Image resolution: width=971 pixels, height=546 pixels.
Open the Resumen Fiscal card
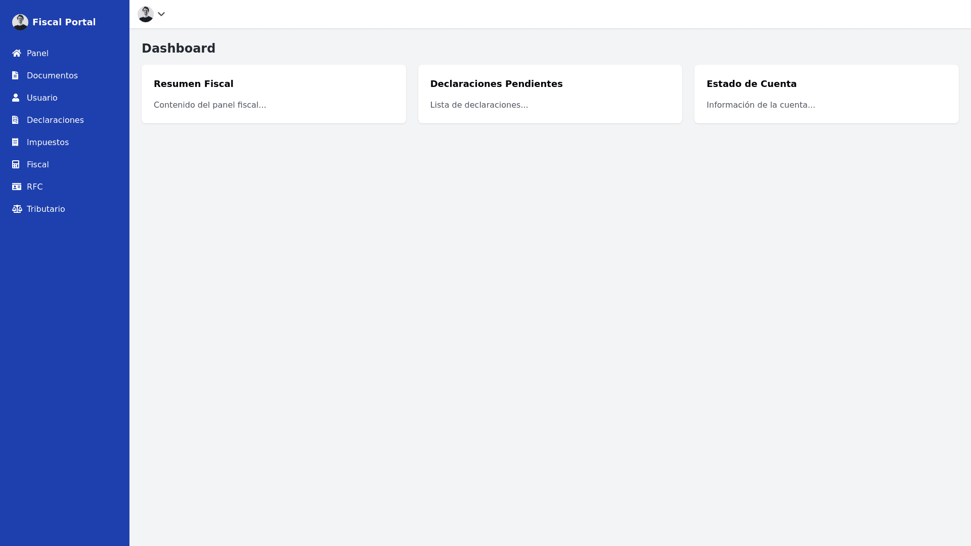coord(274,94)
